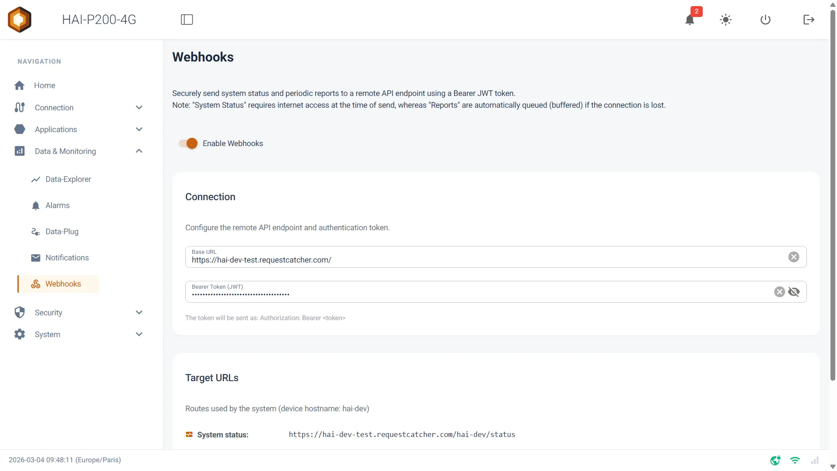Open the Alarms page
The width and height of the screenshot is (837, 471).
(x=58, y=205)
